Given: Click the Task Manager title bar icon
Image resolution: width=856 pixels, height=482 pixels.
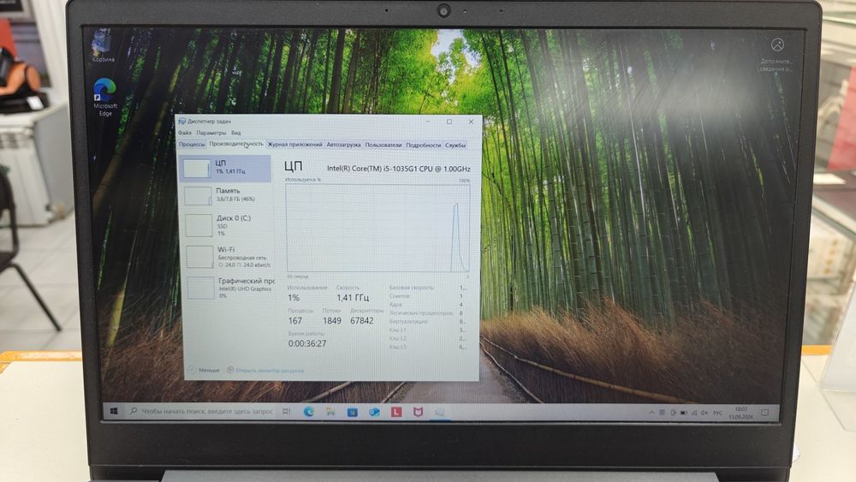Looking at the screenshot, I should [x=181, y=122].
